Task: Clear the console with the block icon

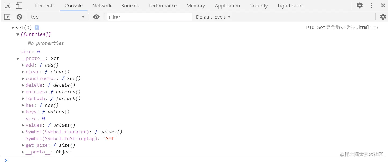Action: 19,17
